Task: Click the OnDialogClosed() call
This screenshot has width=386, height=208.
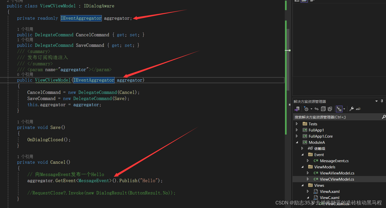Action: [49, 140]
